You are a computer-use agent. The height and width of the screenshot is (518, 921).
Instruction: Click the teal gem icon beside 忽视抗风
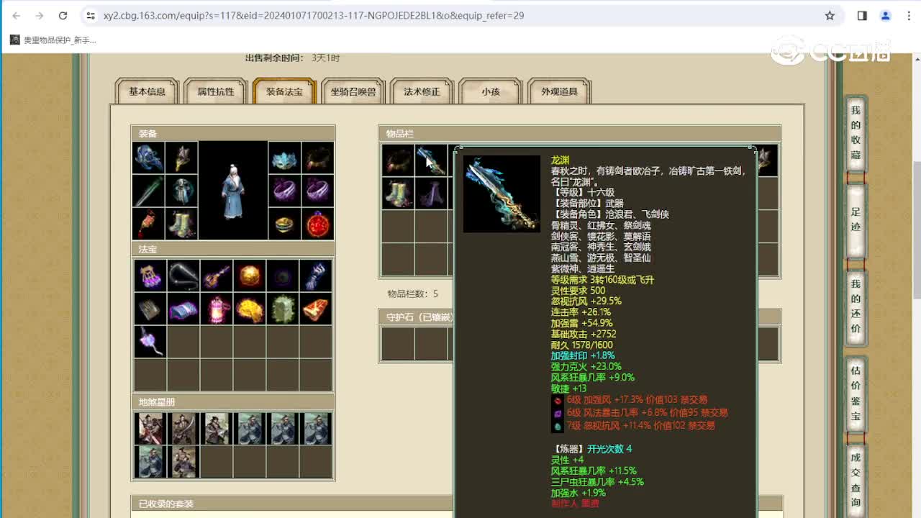(x=558, y=426)
